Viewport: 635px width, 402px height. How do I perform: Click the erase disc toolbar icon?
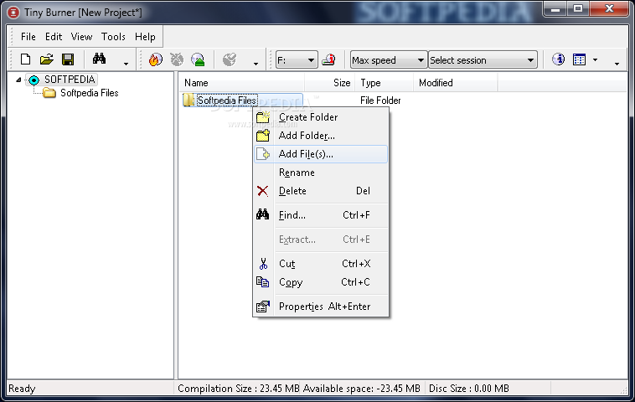click(177, 59)
